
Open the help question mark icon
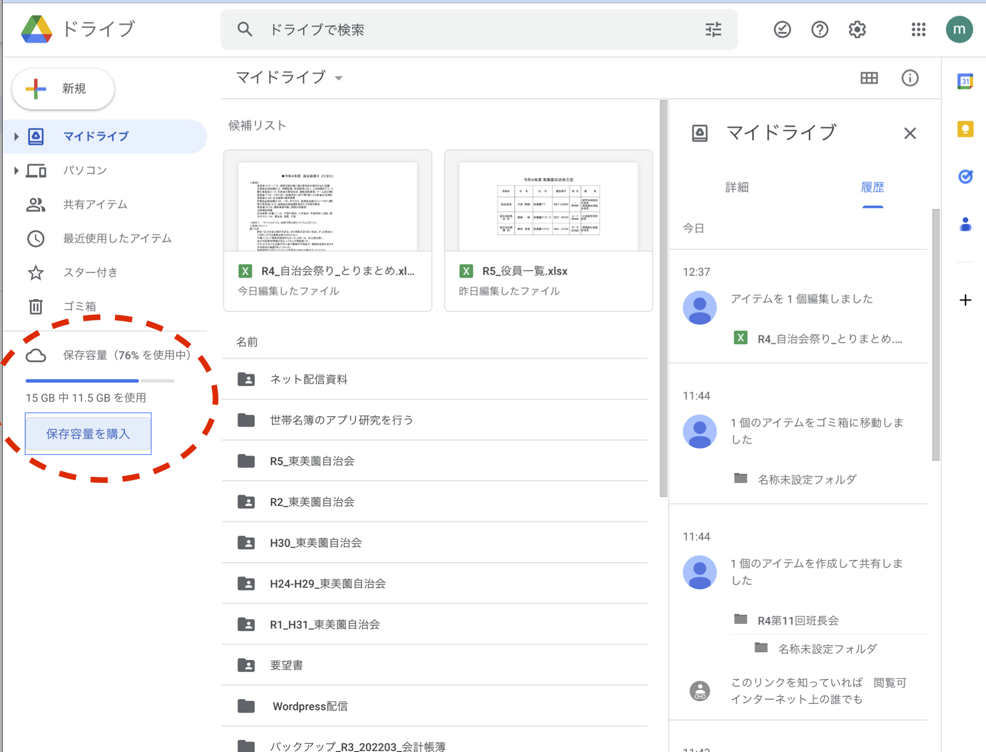[x=819, y=30]
